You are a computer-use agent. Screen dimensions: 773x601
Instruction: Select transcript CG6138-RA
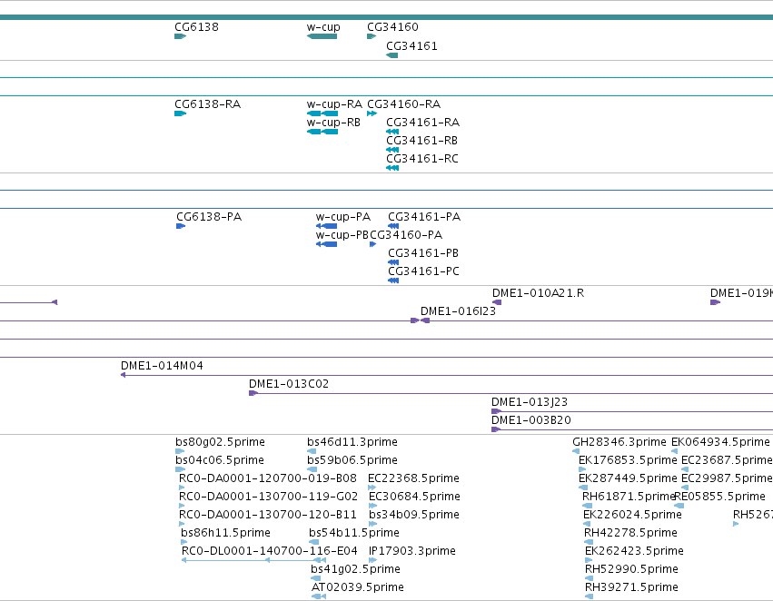(207, 103)
